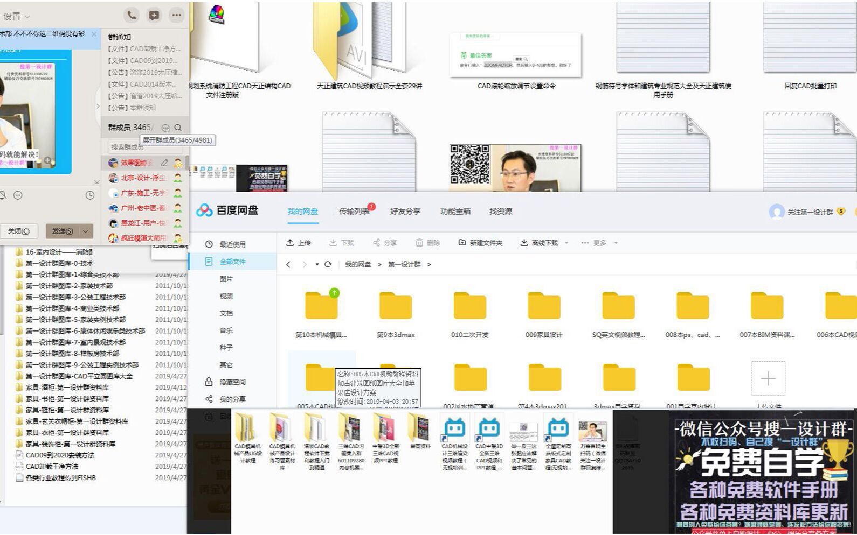Click the 删除 delete toolbar button

point(428,243)
